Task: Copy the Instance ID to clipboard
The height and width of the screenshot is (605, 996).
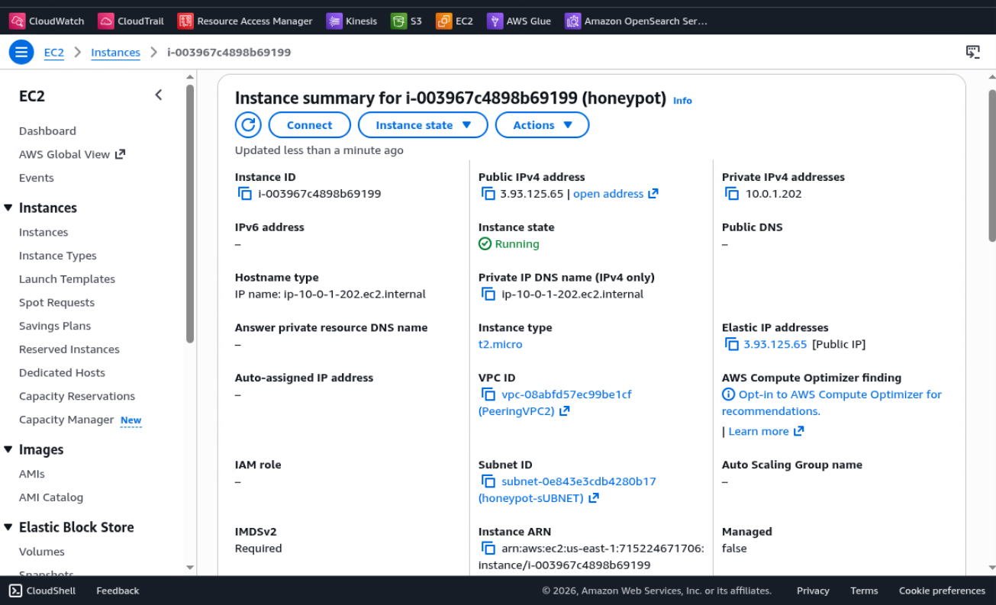Action: pyautogui.click(x=245, y=194)
